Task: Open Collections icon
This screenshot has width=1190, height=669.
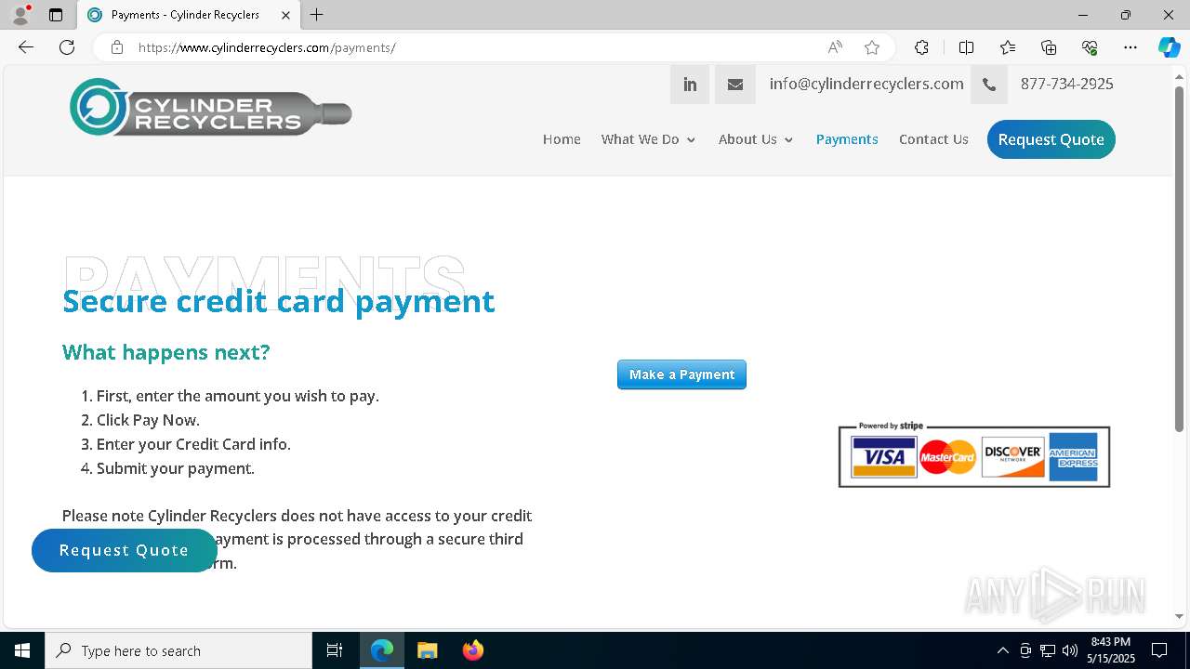Action: click(x=1049, y=47)
